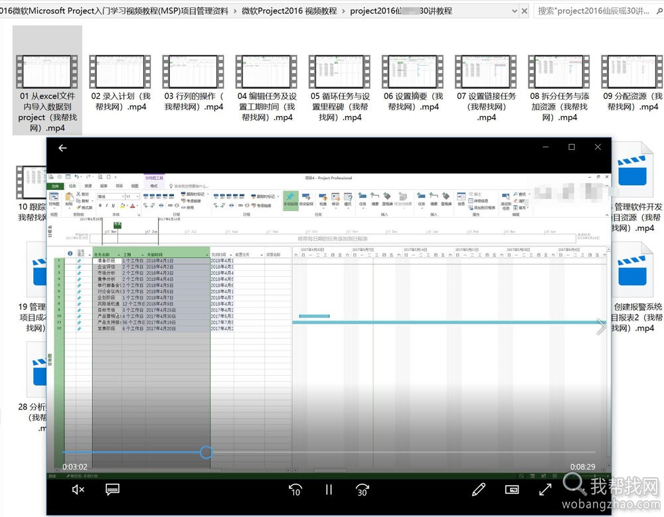The height and width of the screenshot is (517, 664).
Task: Select video file 05 循环任务与设置里程碑
Action: click(x=340, y=88)
